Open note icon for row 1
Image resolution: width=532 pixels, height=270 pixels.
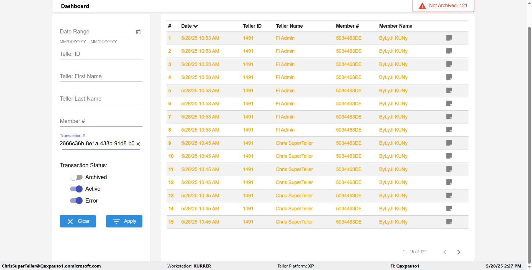[449, 38]
